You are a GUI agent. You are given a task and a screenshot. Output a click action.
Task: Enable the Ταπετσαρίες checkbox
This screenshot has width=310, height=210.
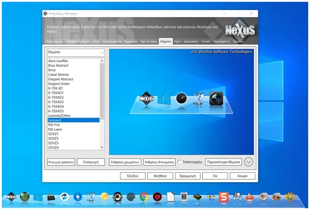point(180,162)
